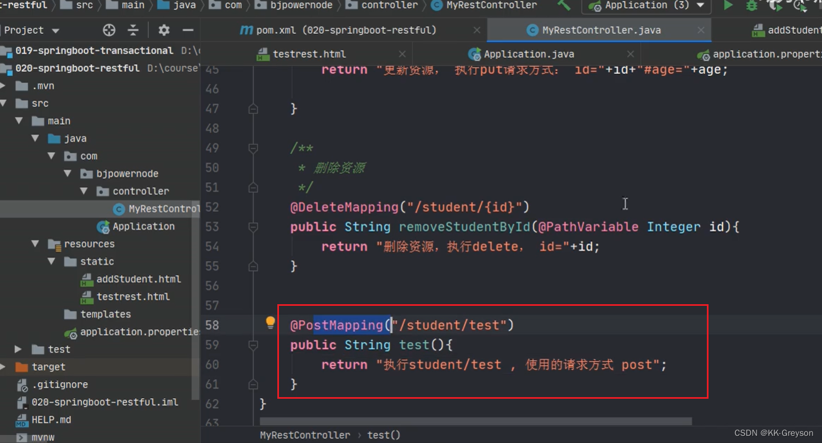Select 019-springboot-transactional project in tree
Viewport: 822px width, 443px height.
(94, 50)
